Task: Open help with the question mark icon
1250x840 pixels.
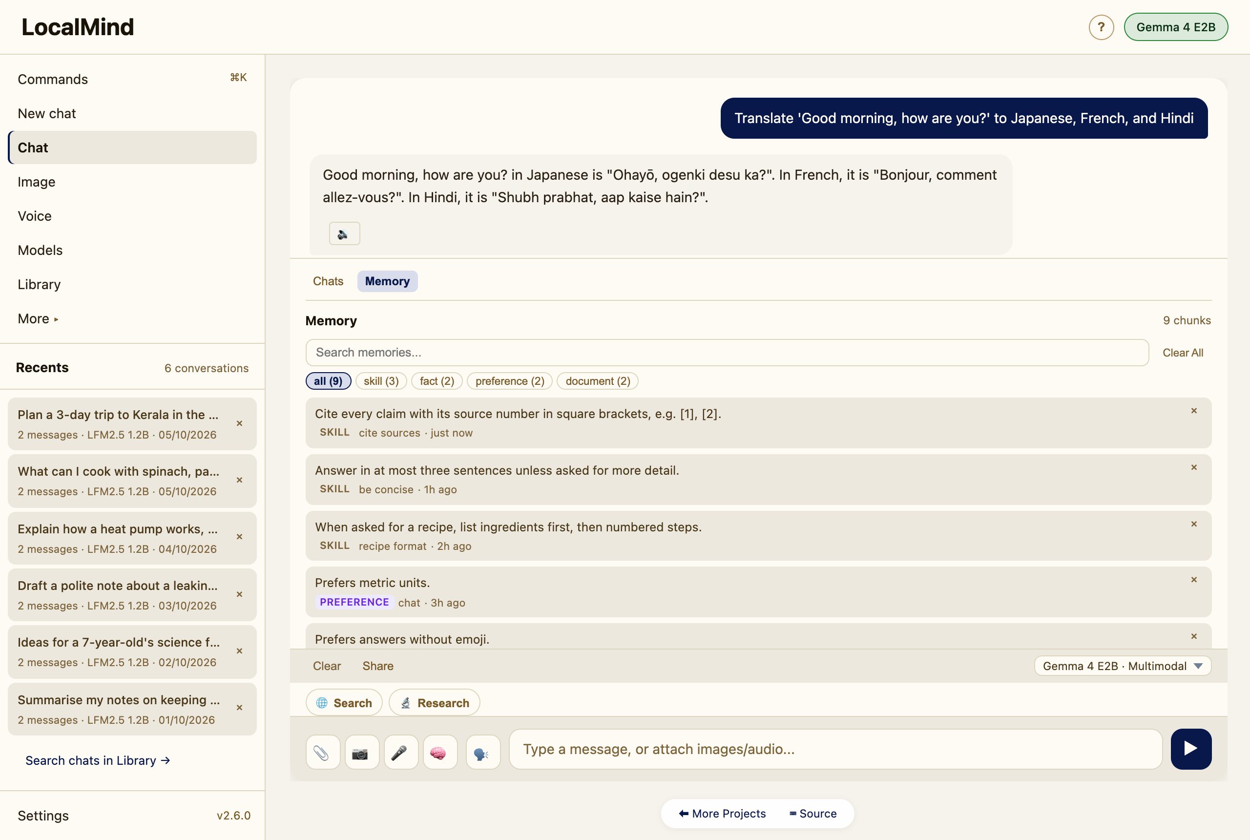Action: click(x=1101, y=27)
